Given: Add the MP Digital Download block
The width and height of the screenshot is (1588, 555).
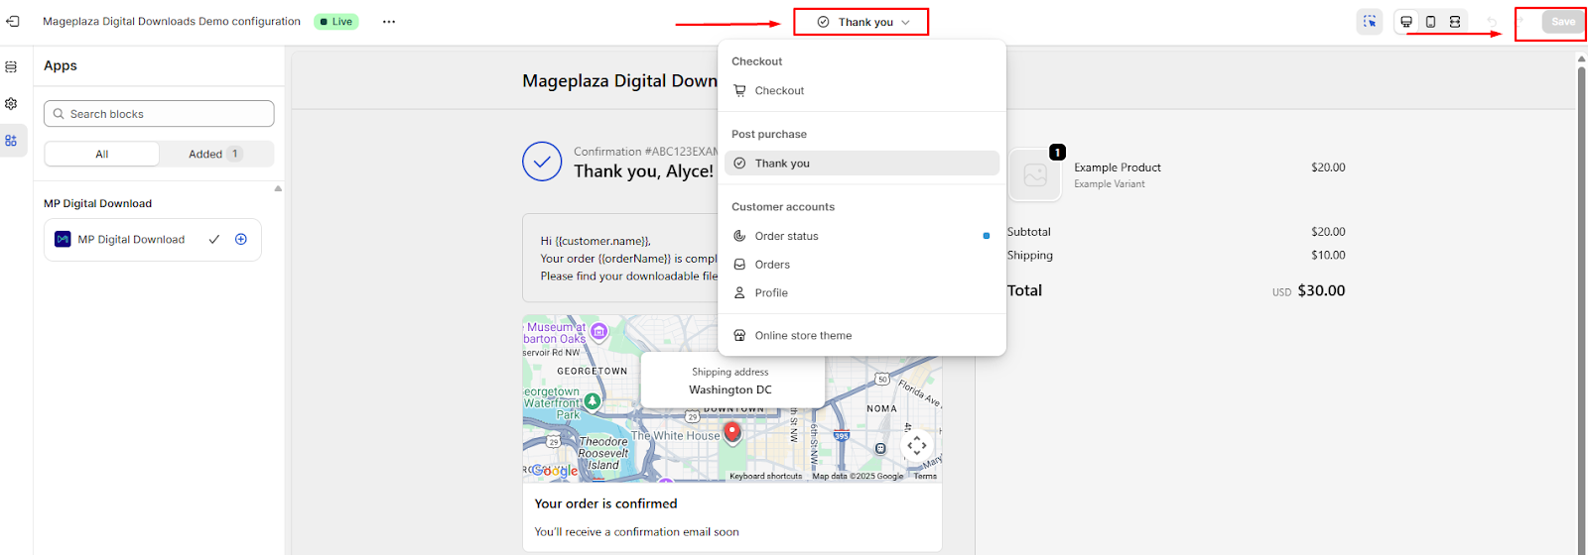Looking at the screenshot, I should [x=241, y=240].
